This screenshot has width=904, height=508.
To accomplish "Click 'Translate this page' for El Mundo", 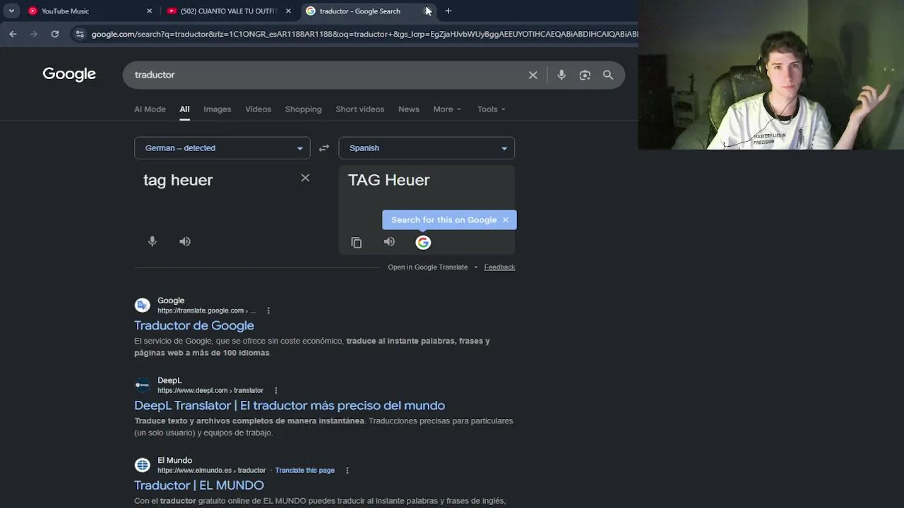I will (x=305, y=471).
